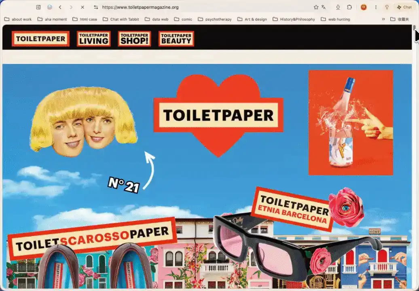Click the two-faced blonde wig image
419x291 pixels.
coord(83,122)
